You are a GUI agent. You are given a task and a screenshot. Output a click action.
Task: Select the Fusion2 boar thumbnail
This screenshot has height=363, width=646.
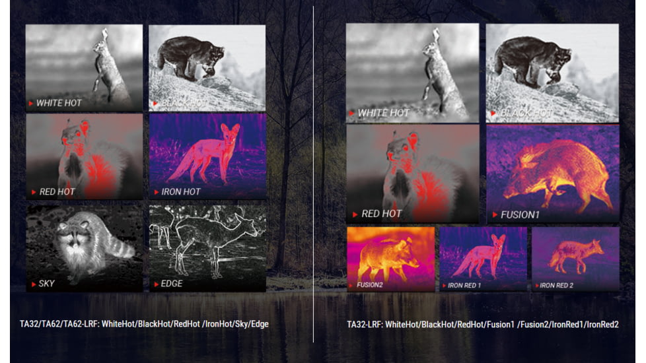point(390,259)
